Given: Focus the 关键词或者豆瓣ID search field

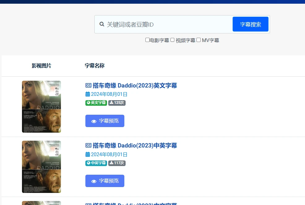Looking at the screenshot, I should (167, 24).
